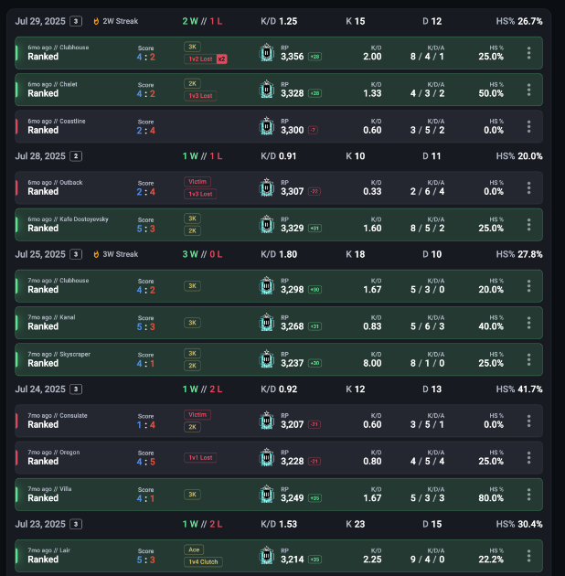The height and width of the screenshot is (576, 565).
Task: Click the flame icon beside 2W Streak
Action: click(x=96, y=21)
